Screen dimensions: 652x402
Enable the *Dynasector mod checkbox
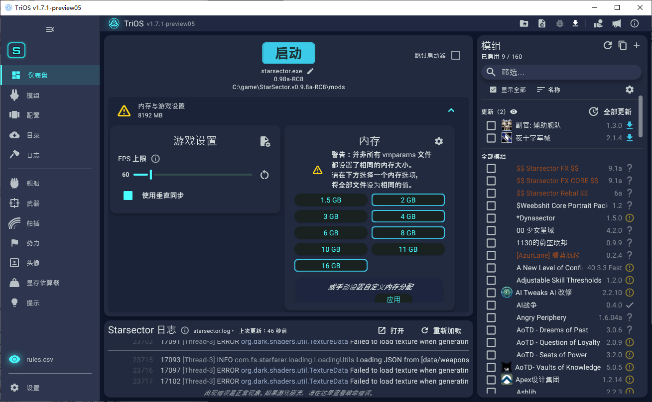click(x=491, y=218)
